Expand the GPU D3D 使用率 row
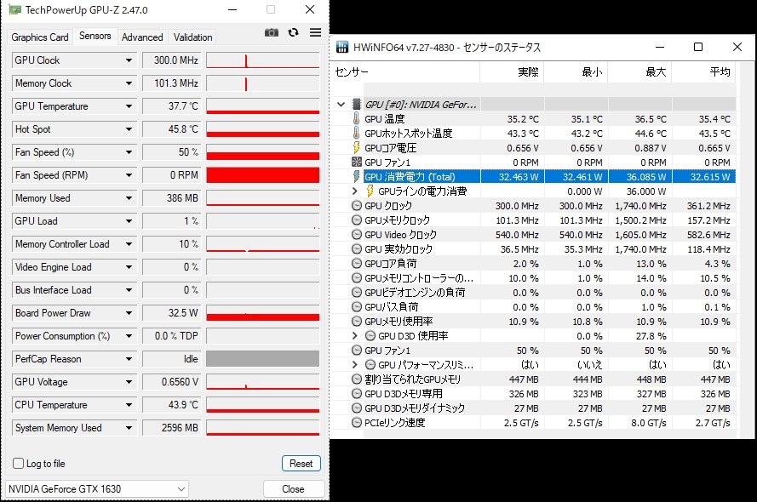The width and height of the screenshot is (757, 502). (x=355, y=335)
